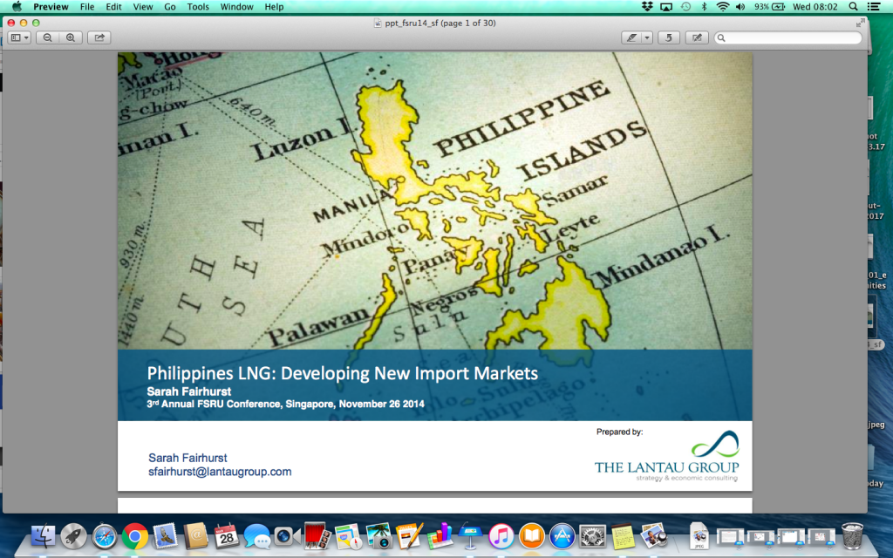893x558 pixels.
Task: Open the Go menu
Action: coord(170,6)
